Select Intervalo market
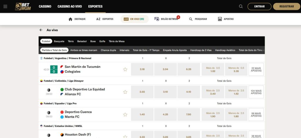Image resolution: width=301 pixels, height=138 pixels. tap(124, 50)
